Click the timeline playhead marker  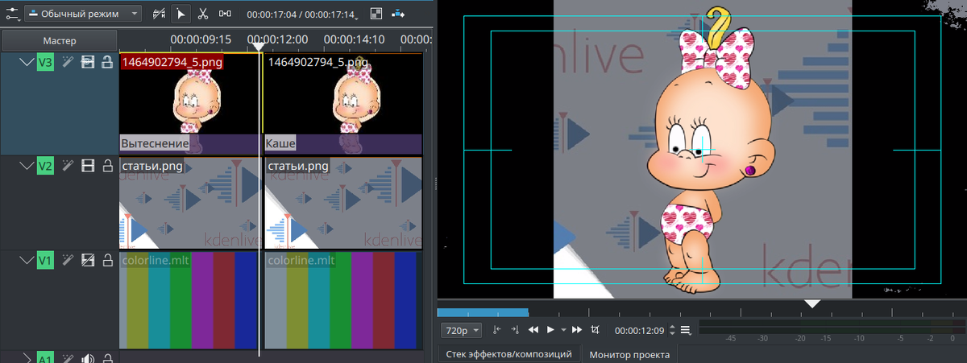[x=259, y=47]
